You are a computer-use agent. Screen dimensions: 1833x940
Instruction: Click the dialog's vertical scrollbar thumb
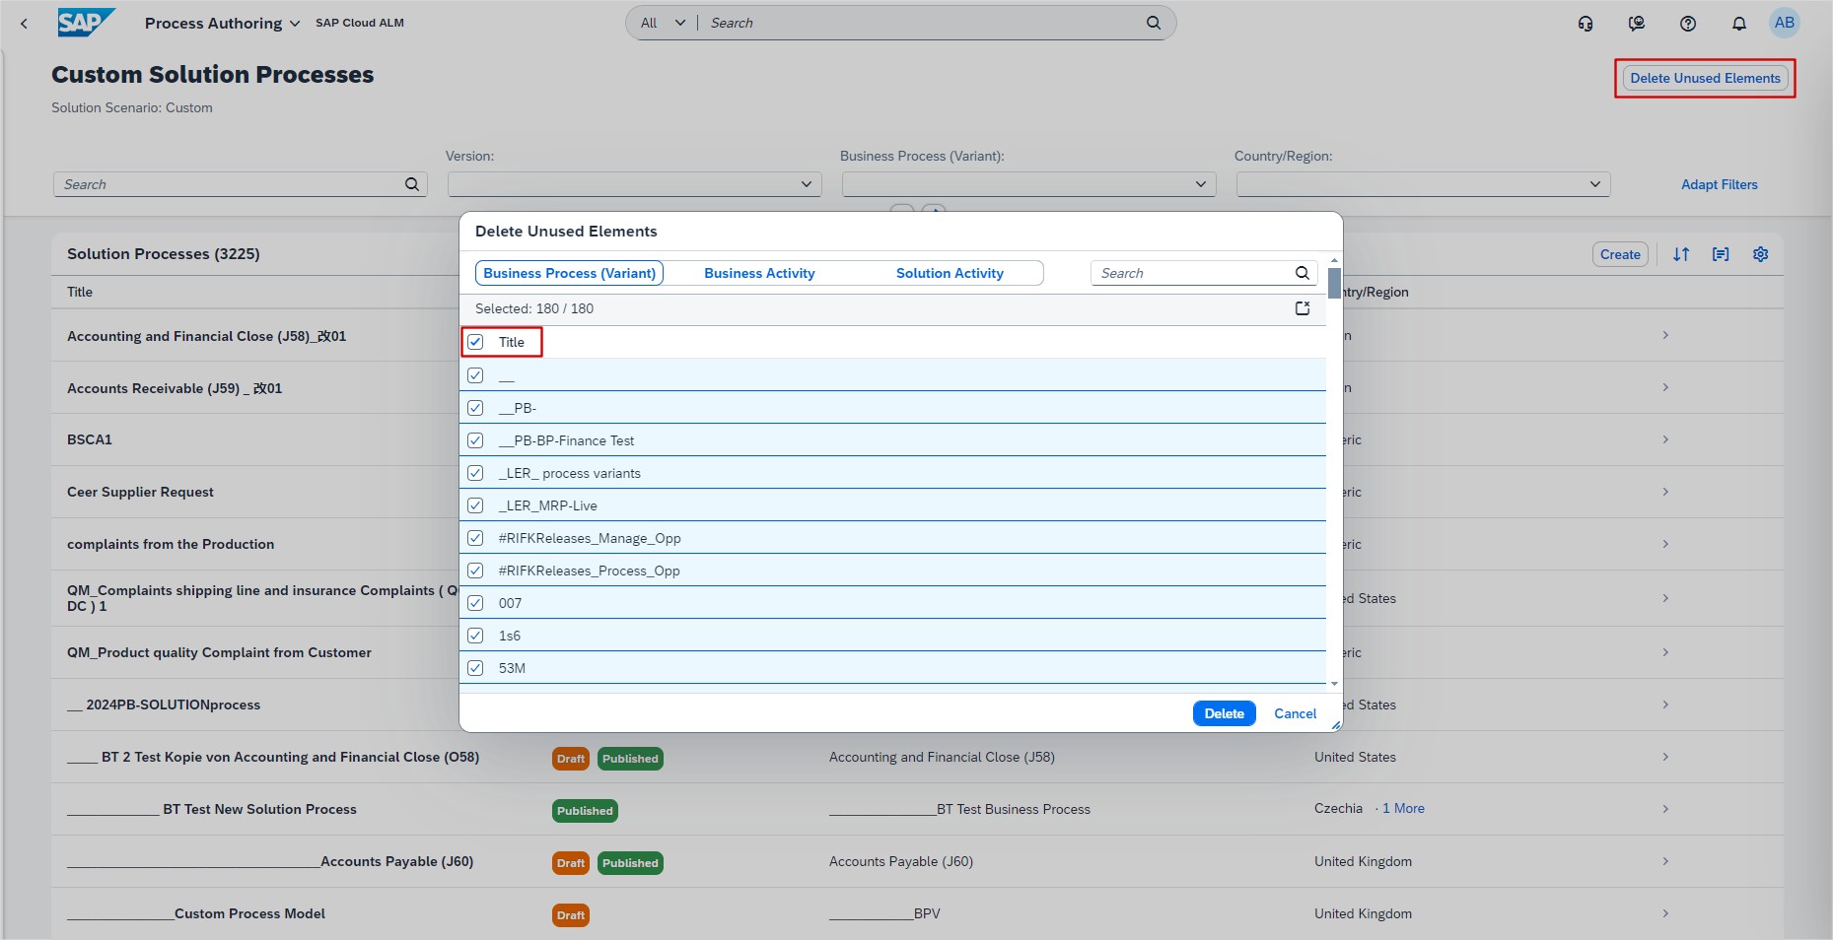(1333, 283)
